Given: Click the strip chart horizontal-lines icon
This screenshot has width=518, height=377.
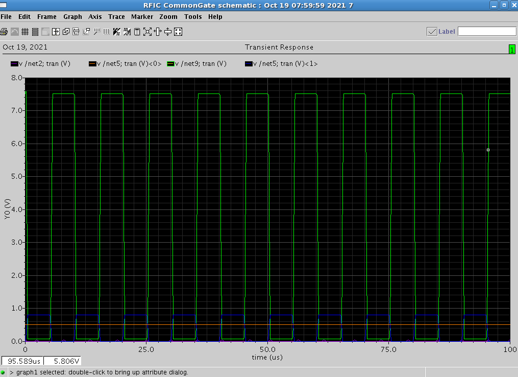Looking at the screenshot, I should tap(35, 32).
